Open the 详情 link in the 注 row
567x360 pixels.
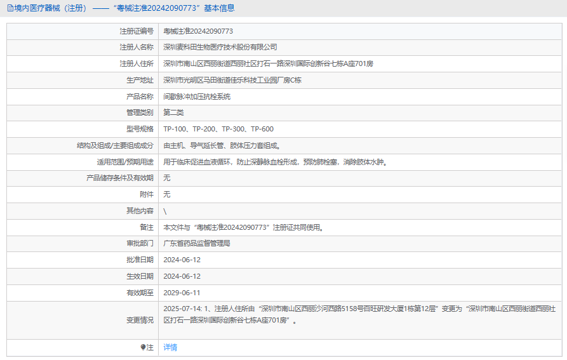point(170,347)
